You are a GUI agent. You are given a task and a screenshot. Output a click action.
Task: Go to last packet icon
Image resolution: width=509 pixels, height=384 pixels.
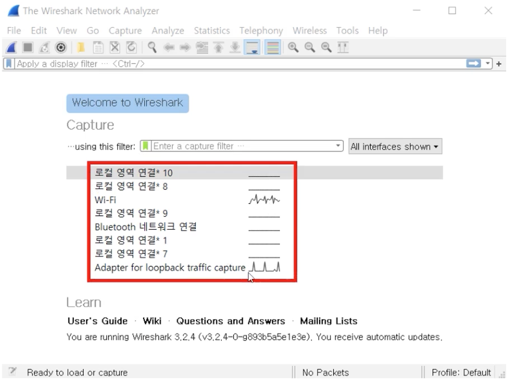(x=235, y=48)
